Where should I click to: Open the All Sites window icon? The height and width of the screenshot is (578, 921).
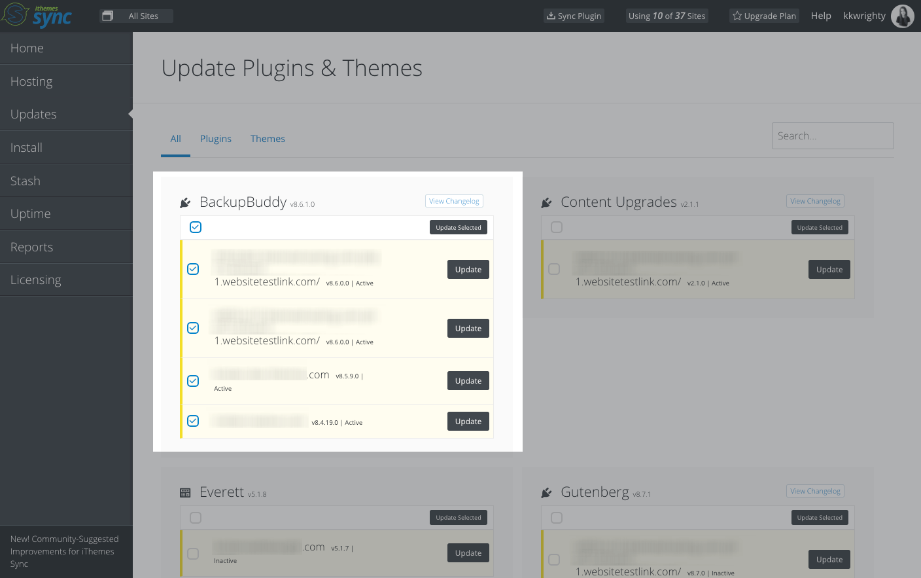(108, 16)
